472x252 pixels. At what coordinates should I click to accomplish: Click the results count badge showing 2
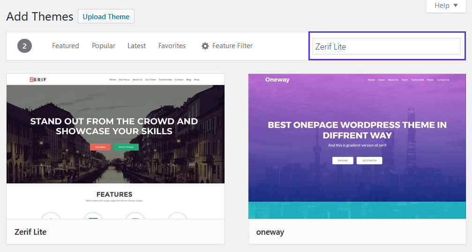coord(25,46)
